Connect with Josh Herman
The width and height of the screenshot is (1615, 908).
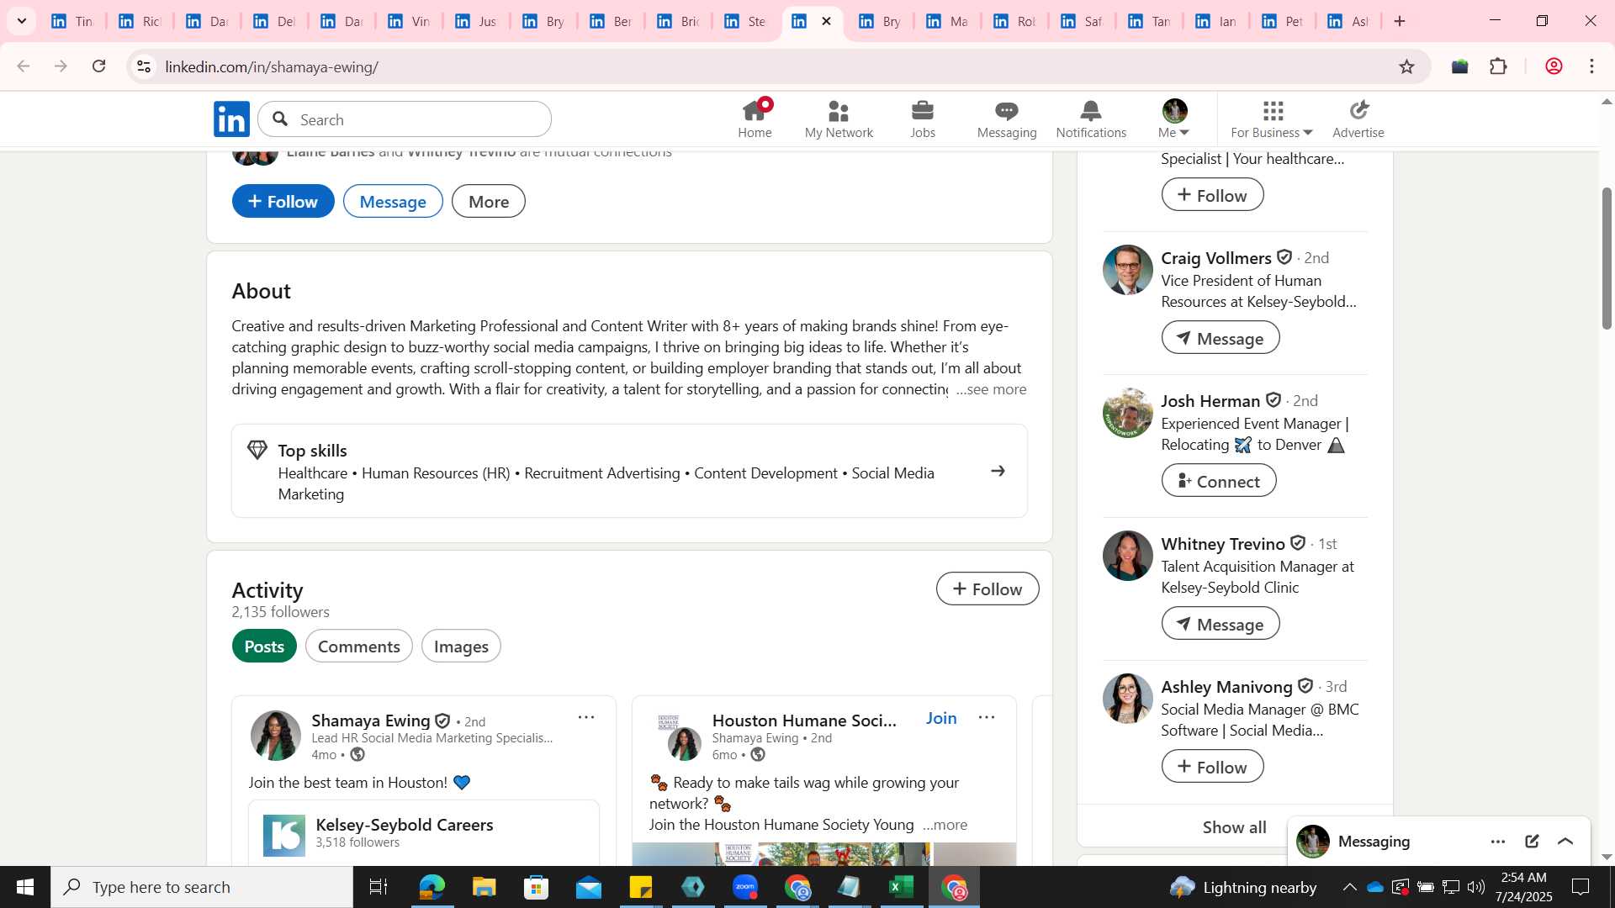[1219, 480]
